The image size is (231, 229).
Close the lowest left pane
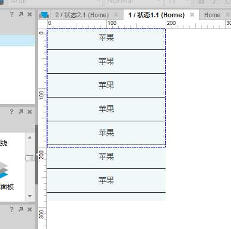click(30, 209)
